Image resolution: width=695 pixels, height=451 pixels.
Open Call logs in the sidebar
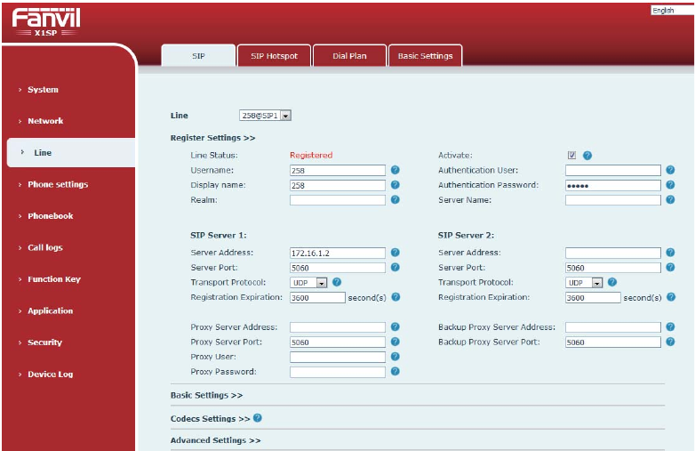[45, 247]
